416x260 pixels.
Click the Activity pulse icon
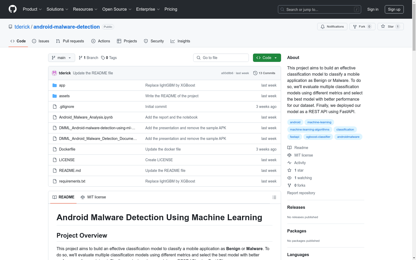pyautogui.click(x=289, y=163)
